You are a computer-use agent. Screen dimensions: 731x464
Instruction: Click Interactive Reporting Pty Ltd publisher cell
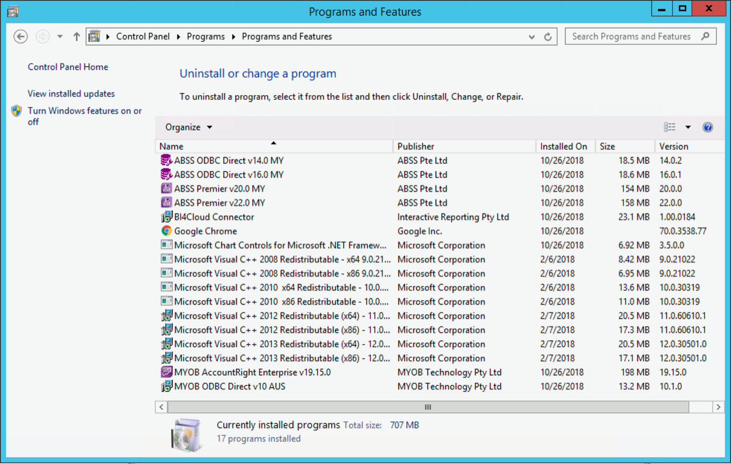tap(453, 217)
